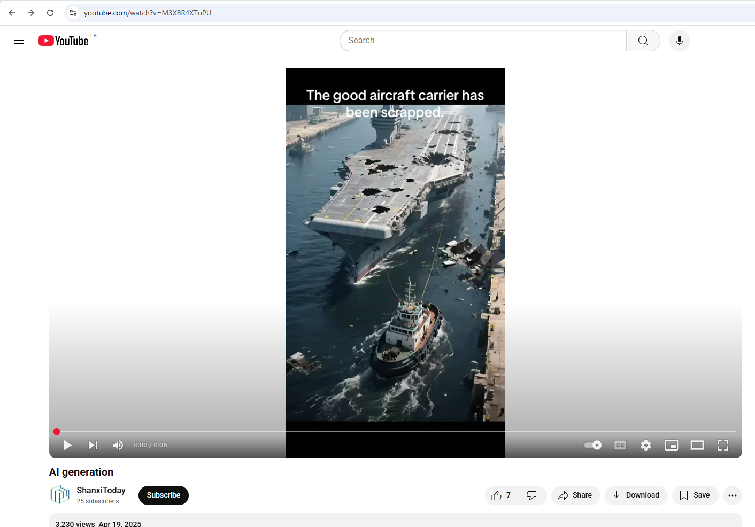Mute the video volume speaker icon
Viewport: 755px width, 527px height.
point(118,445)
